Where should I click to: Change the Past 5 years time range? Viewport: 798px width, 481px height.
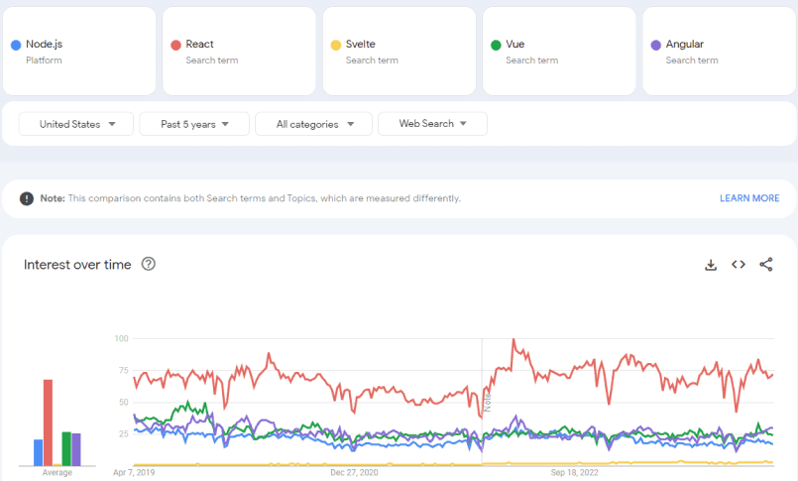[x=194, y=124]
